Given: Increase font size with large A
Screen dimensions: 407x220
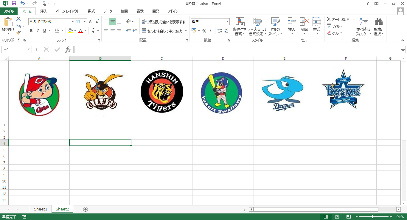Looking at the screenshot, I should point(91,22).
